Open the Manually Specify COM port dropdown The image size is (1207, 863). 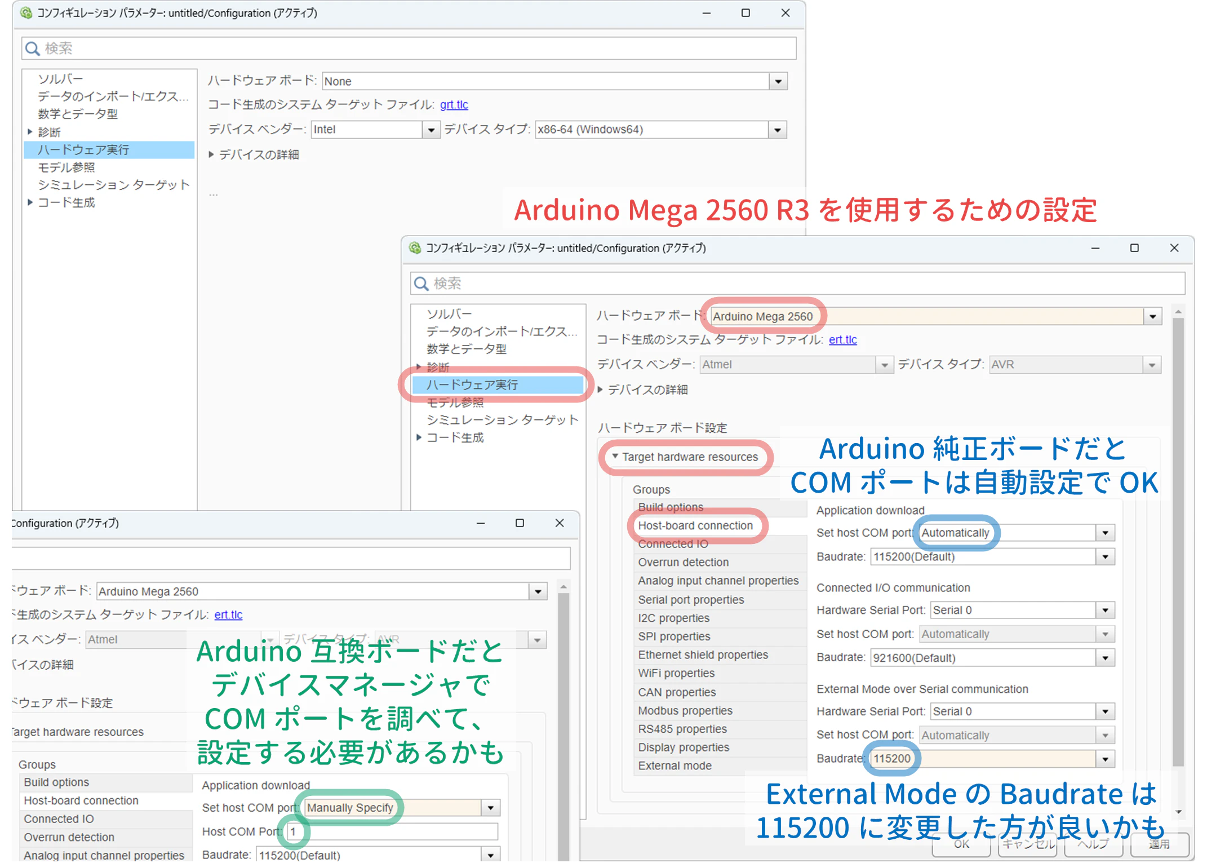coord(490,808)
